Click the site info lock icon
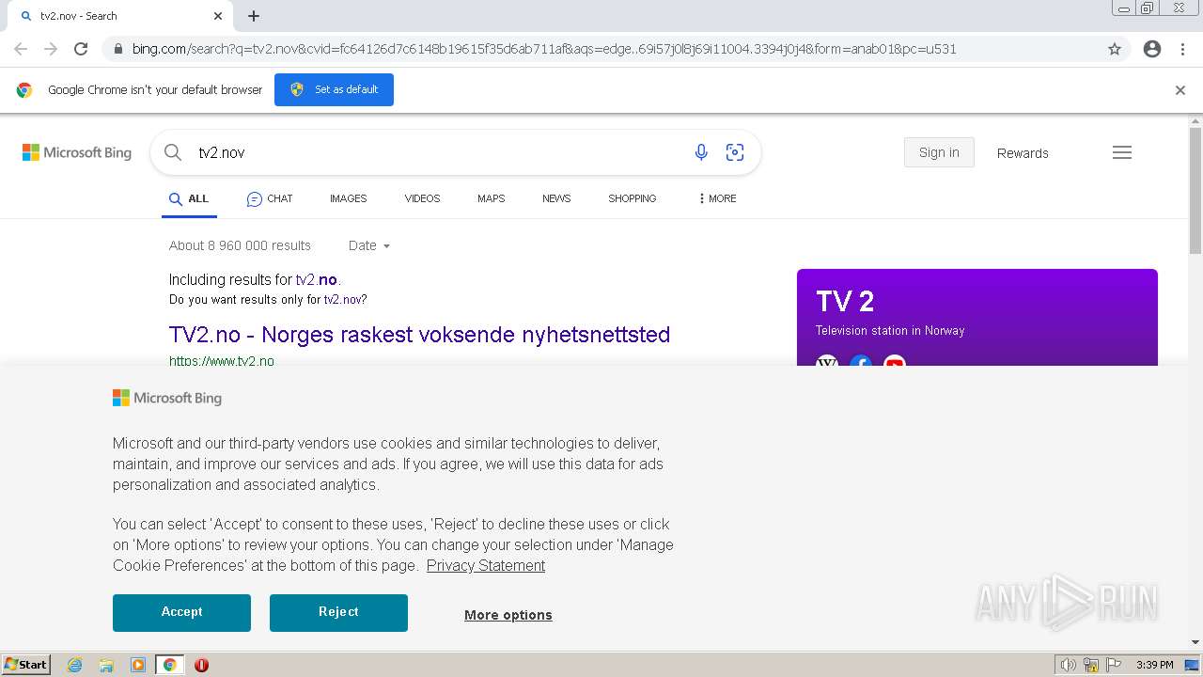This screenshot has width=1203, height=677. click(x=117, y=49)
